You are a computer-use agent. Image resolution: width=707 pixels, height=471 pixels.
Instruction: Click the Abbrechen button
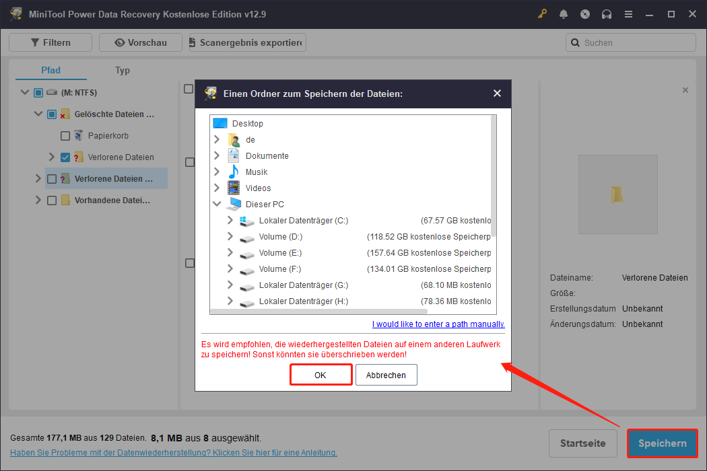(386, 375)
